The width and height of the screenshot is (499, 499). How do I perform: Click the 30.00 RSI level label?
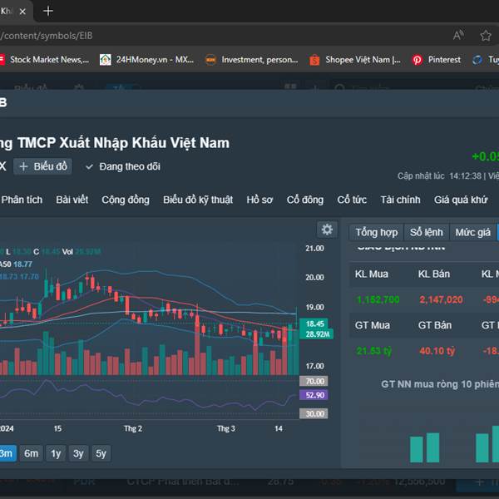pos(314,413)
